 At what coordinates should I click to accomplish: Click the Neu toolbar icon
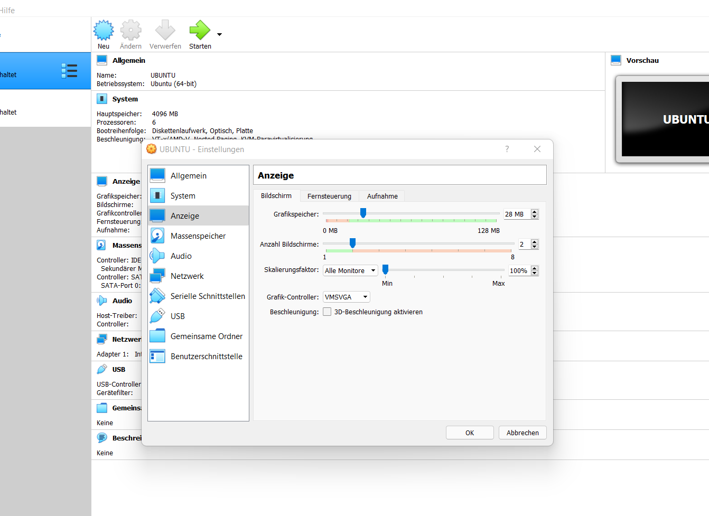pyautogui.click(x=104, y=30)
